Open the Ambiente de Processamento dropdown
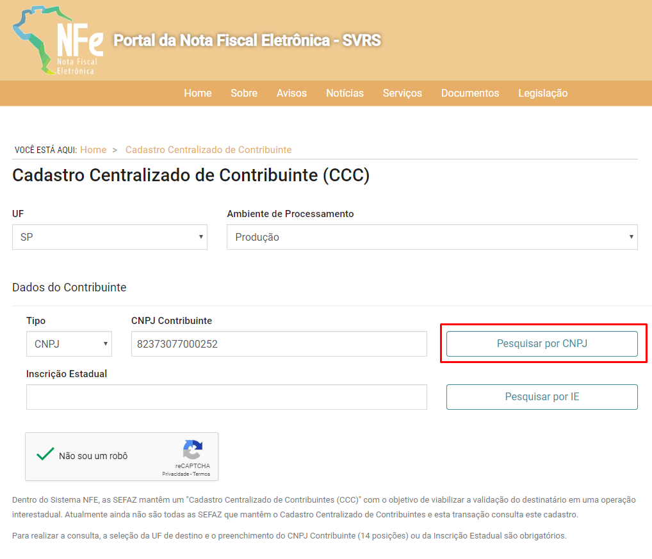 (x=432, y=237)
